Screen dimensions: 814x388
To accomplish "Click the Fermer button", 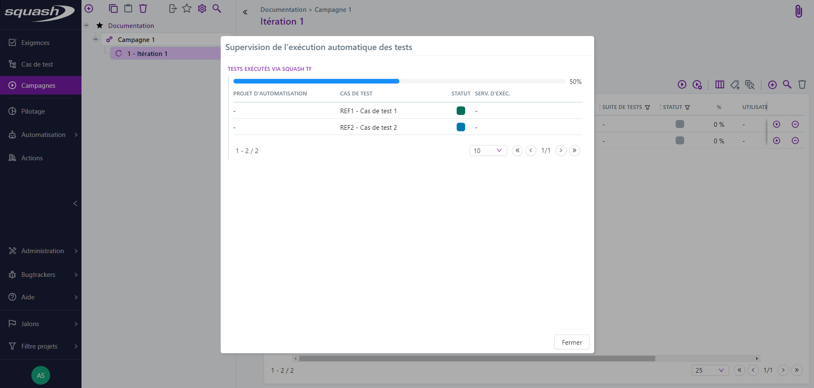I will coord(571,342).
